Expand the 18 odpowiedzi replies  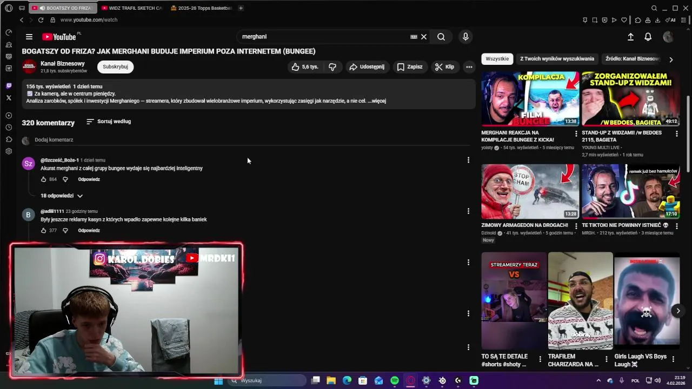pos(62,196)
